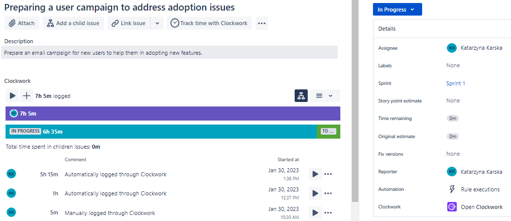The width and height of the screenshot is (511, 221).
Task: Edit the issue description text field
Action: coord(169,53)
